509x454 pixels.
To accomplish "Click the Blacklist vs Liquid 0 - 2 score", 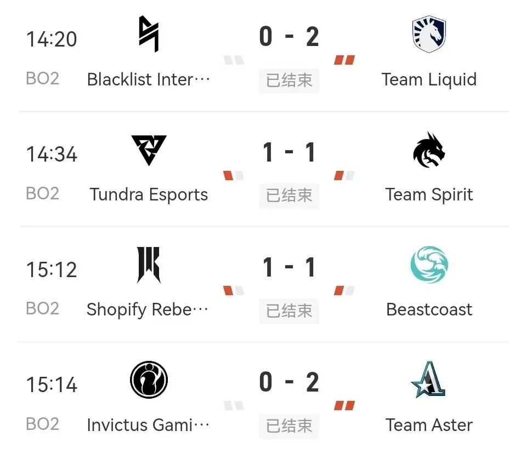I will coord(289,37).
